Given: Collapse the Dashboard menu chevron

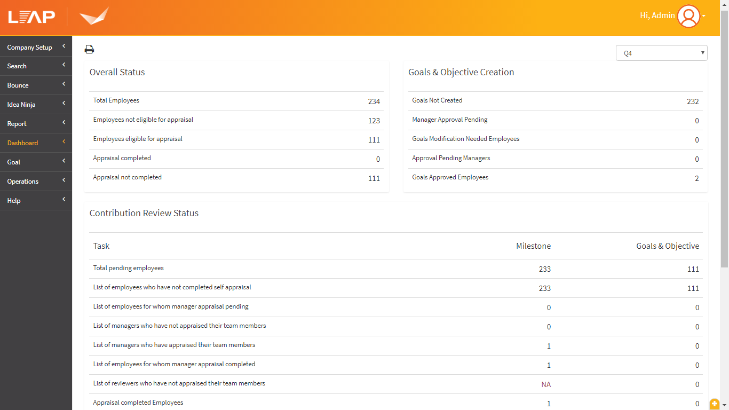Looking at the screenshot, I should click(64, 142).
